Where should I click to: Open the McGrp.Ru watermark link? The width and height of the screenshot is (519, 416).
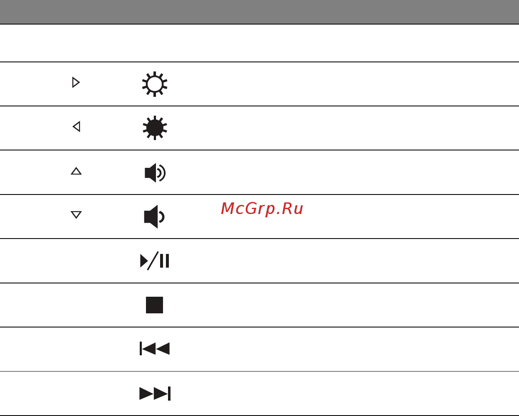pyautogui.click(x=262, y=209)
